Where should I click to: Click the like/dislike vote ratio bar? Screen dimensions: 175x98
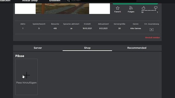click(x=149, y=10)
